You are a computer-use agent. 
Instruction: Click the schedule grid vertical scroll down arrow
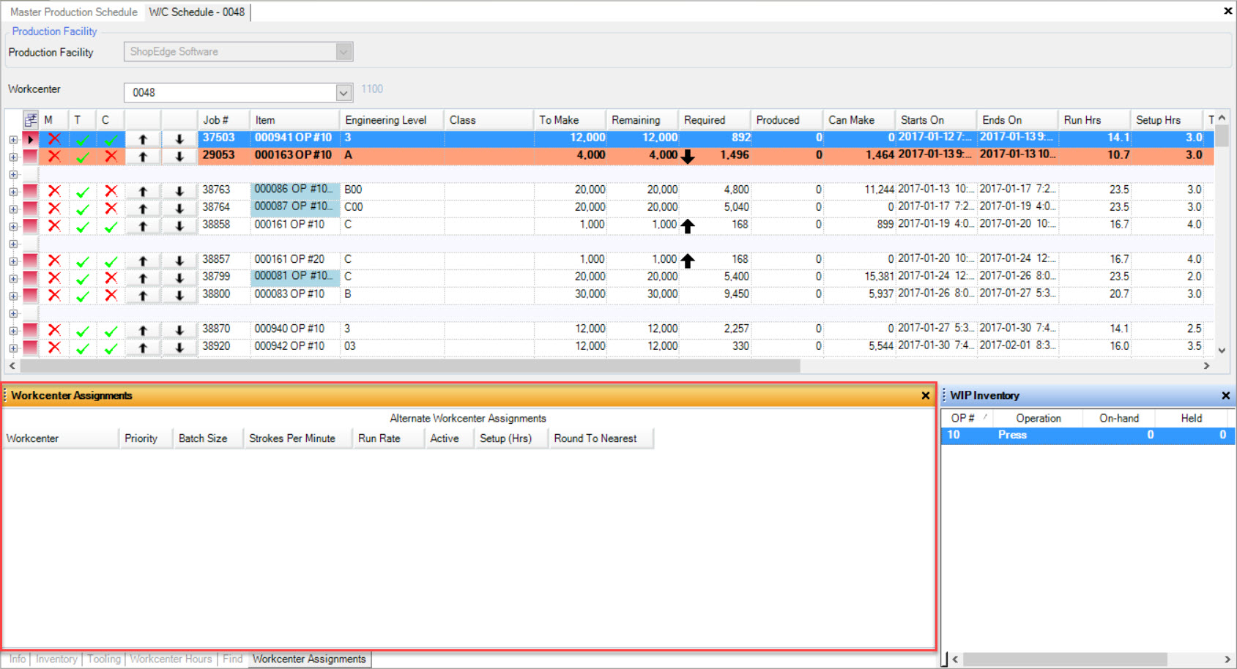pos(1222,351)
